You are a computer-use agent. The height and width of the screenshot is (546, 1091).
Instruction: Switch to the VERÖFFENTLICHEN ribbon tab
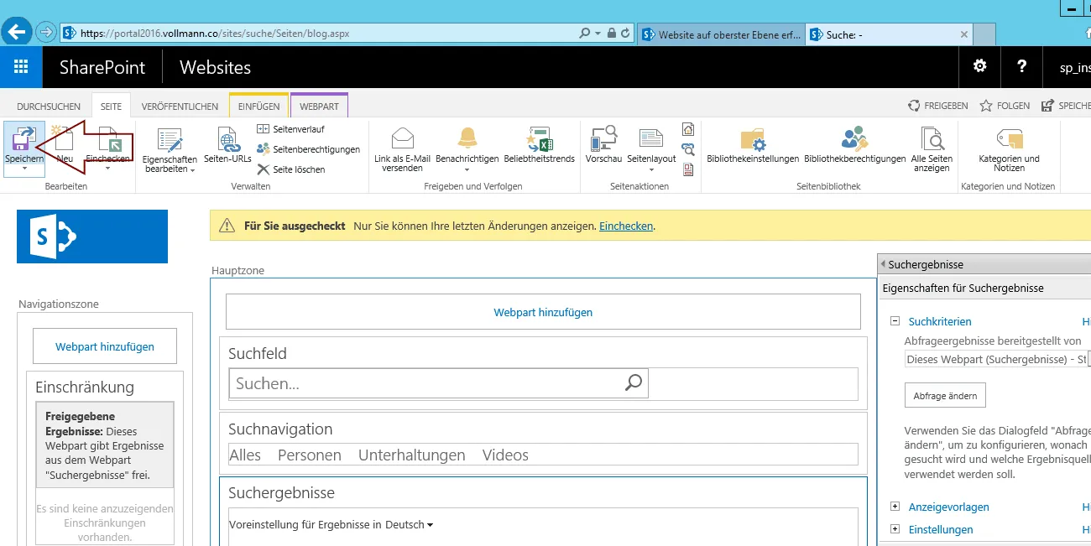tap(180, 107)
